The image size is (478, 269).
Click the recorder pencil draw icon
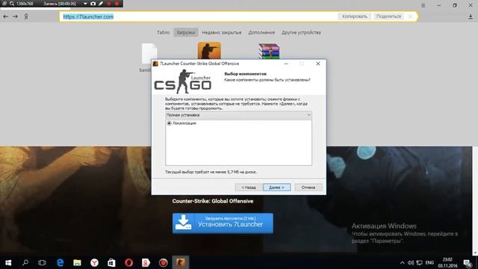click(101, 4)
